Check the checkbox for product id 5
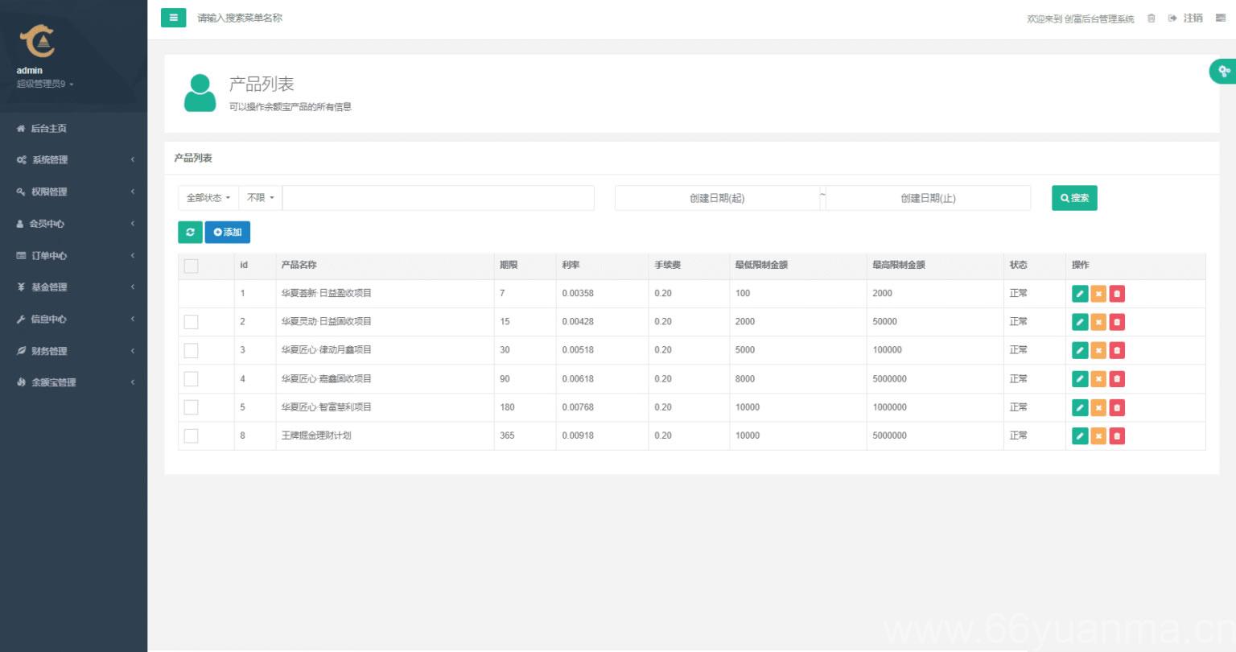1236x652 pixels. [x=191, y=407]
